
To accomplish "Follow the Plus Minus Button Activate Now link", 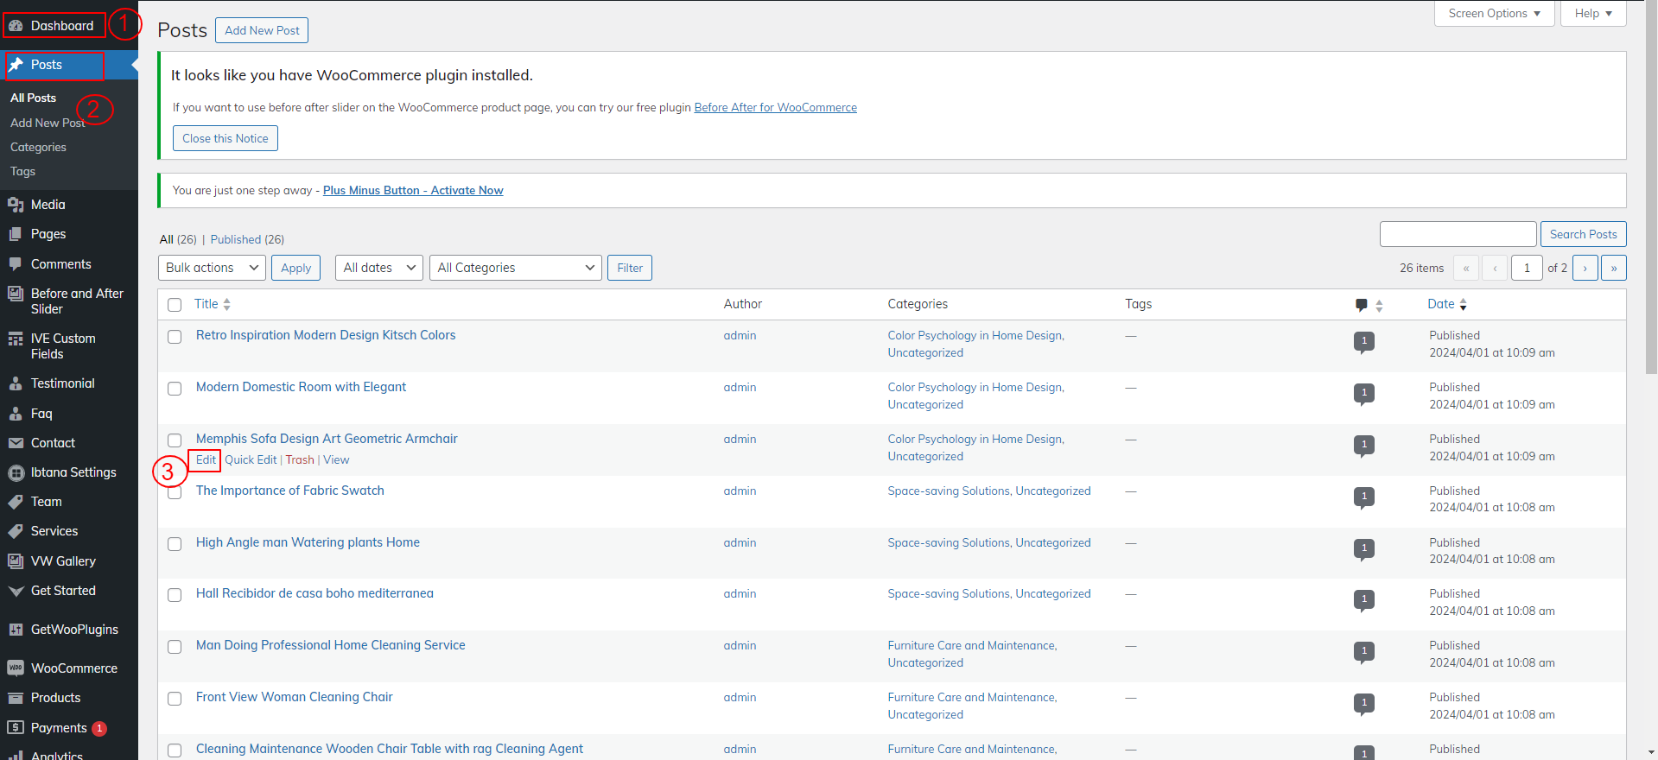I will (x=413, y=191).
